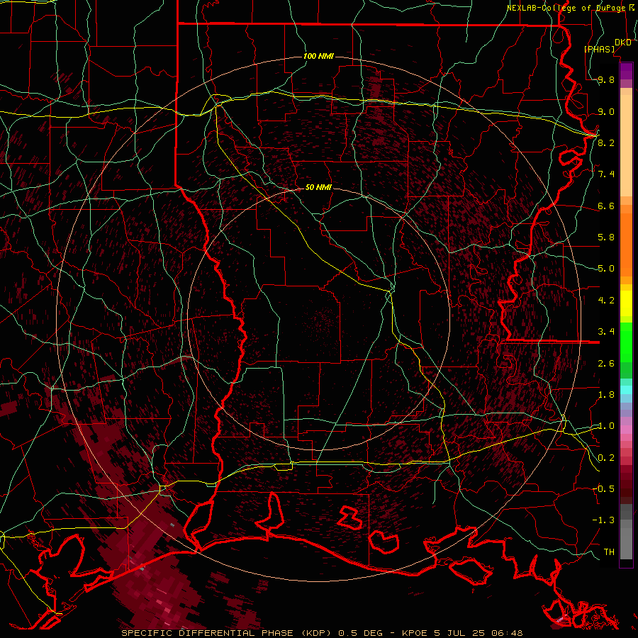Screen dimensions: 638x638
Task: Pick the gray swatch at scale bottom
Action: pos(626,544)
